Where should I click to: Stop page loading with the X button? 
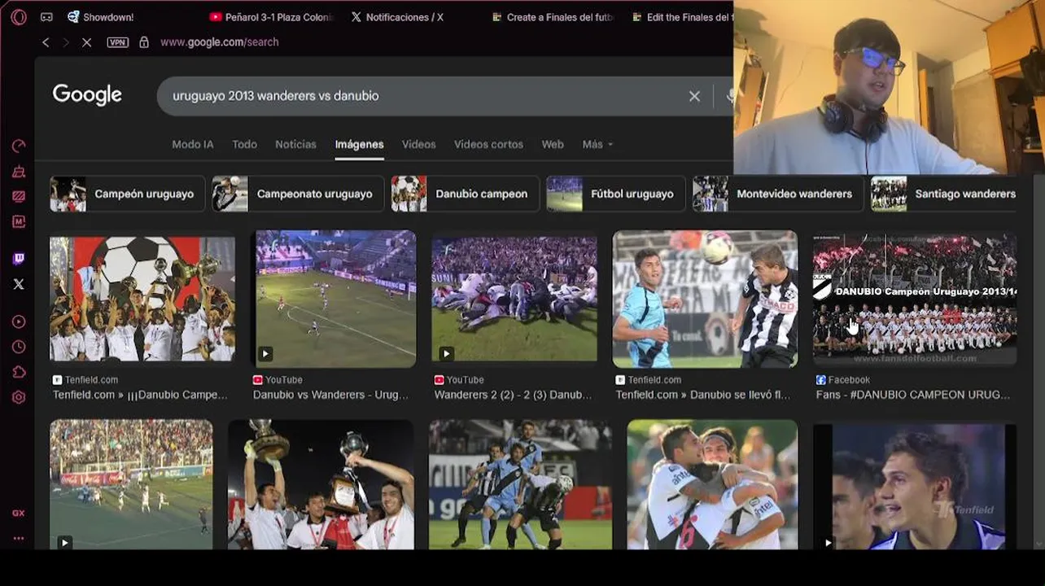pos(86,42)
